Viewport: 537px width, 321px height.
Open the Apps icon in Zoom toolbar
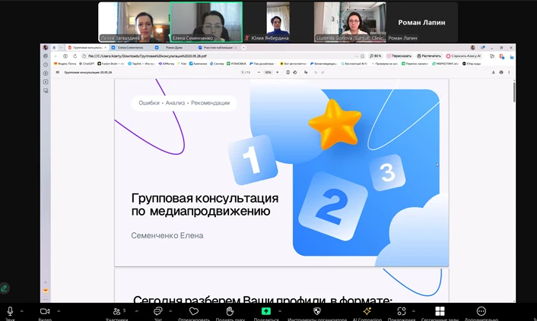[402, 311]
